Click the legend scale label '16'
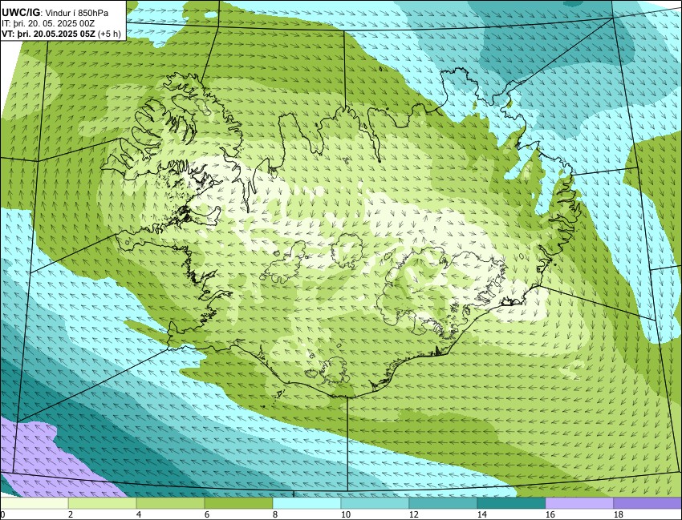Image resolution: width=682 pixels, height=520 pixels. click(550, 514)
